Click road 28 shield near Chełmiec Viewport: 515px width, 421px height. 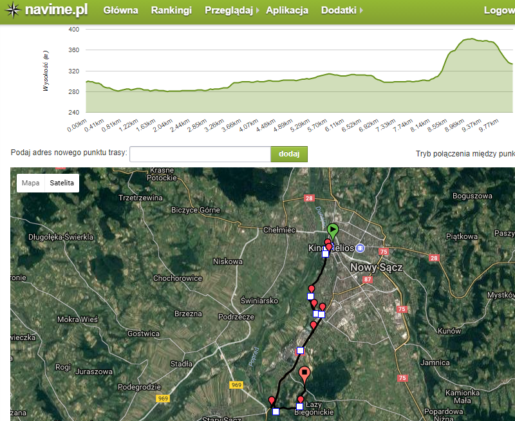tap(309, 199)
